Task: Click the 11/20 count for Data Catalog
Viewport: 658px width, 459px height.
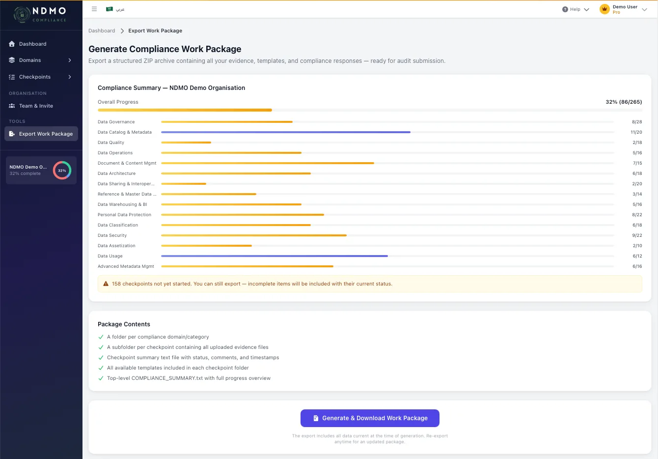Action: (636, 132)
